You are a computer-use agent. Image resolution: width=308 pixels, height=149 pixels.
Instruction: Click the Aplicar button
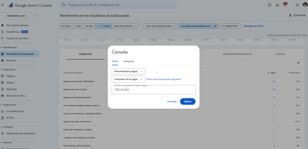point(187,101)
